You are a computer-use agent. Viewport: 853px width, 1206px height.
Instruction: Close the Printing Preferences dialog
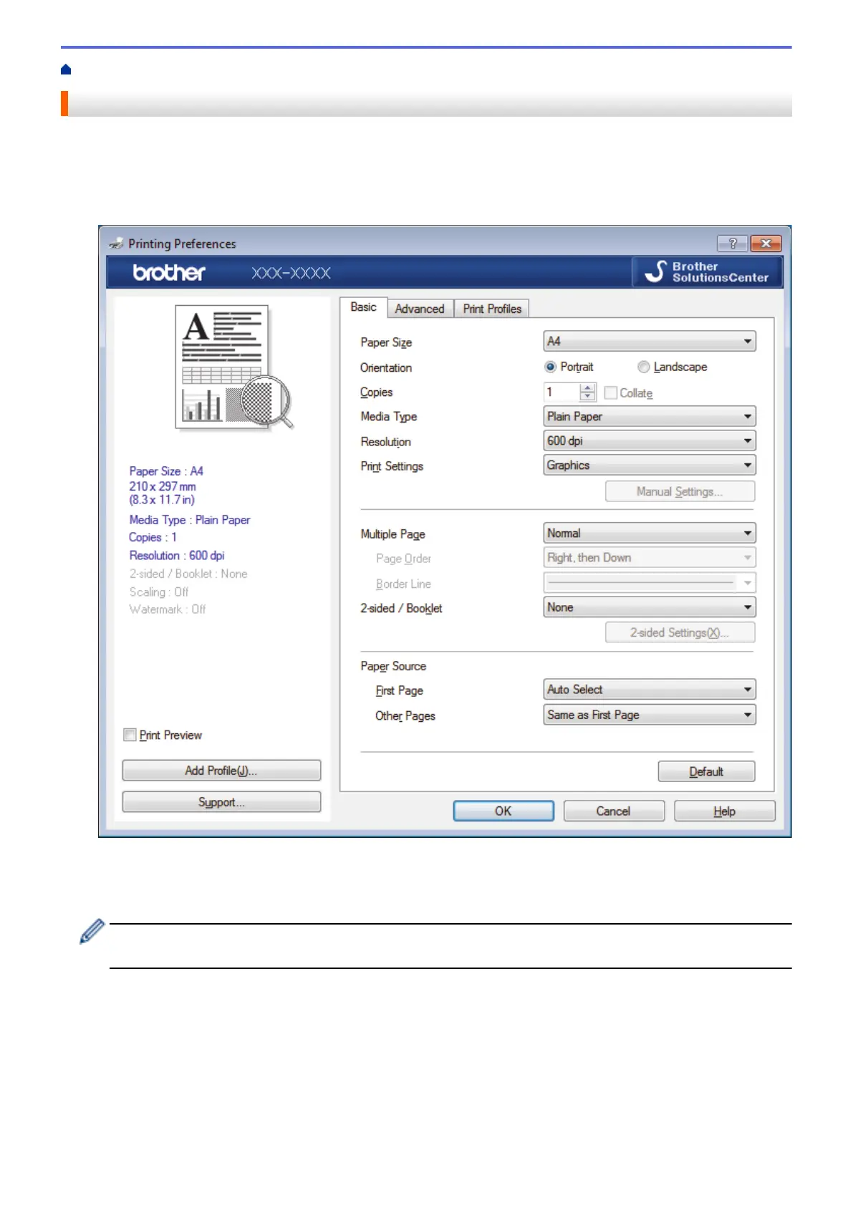tap(766, 243)
